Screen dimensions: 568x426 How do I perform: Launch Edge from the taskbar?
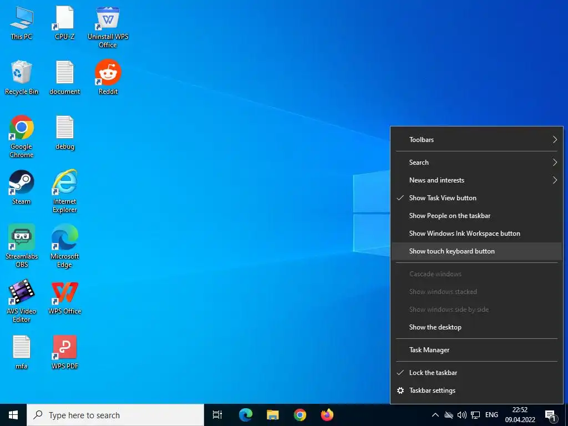coord(246,415)
